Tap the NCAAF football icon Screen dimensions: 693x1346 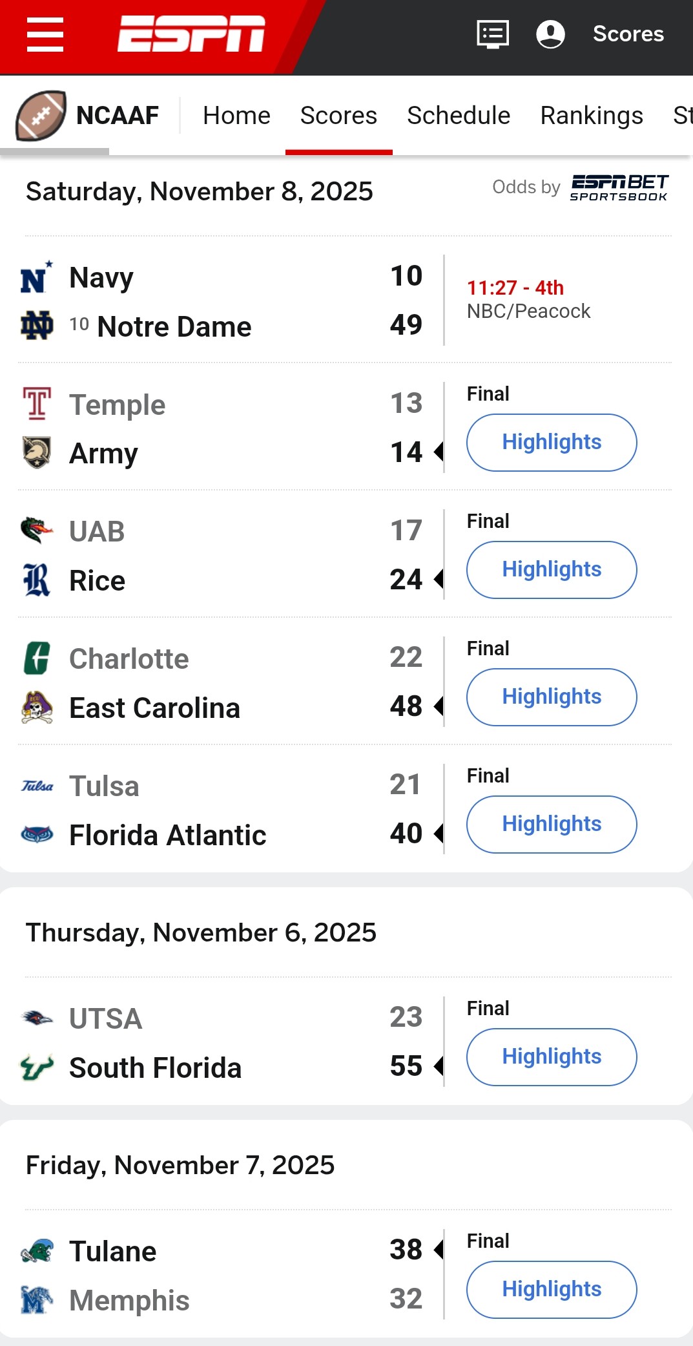pos(40,116)
